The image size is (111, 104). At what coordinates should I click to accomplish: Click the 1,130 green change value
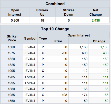point(104,47)
